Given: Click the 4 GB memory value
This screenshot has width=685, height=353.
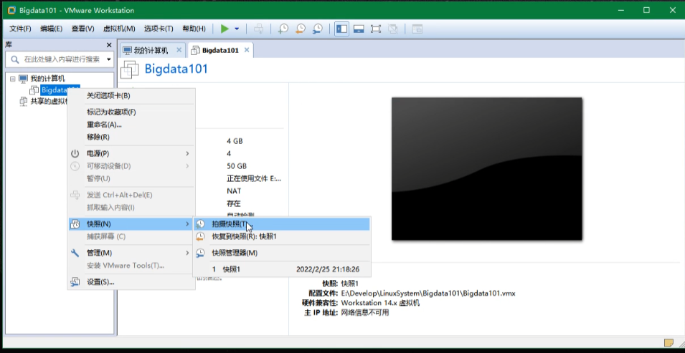Looking at the screenshot, I should pos(235,141).
